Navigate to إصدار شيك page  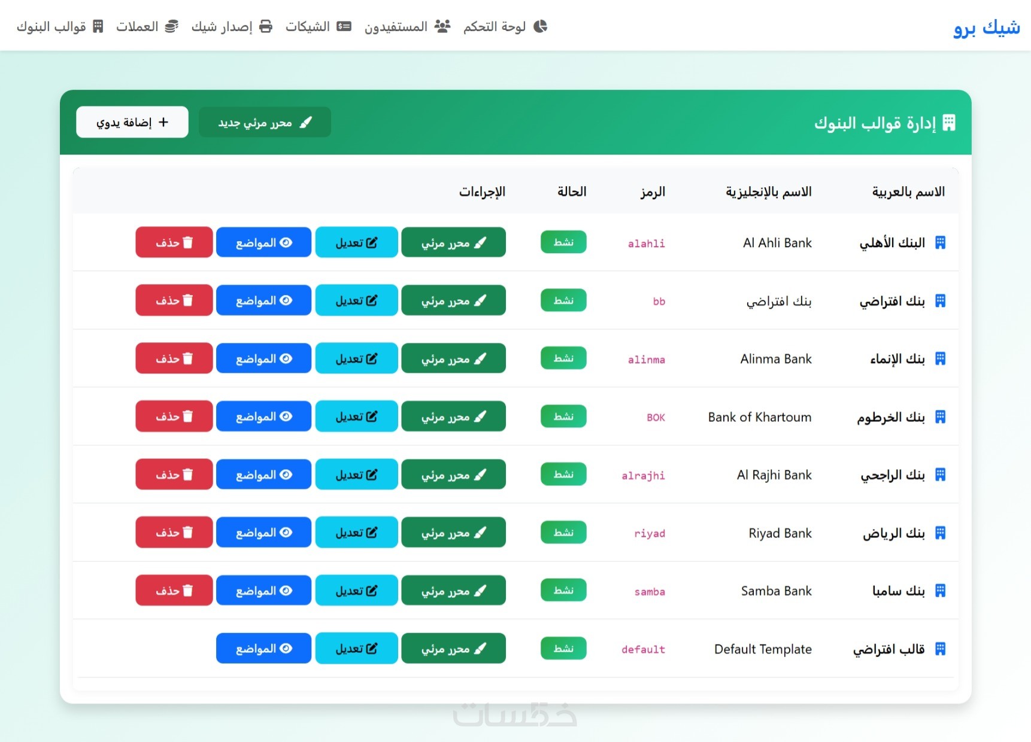point(232,26)
